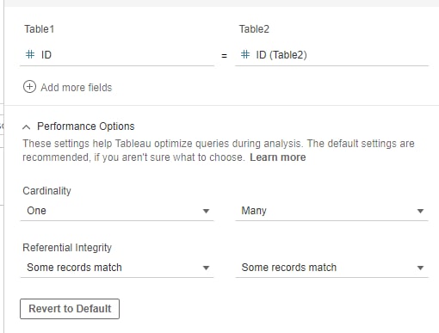Open the Table1 referential integrity dropdown arrow
This screenshot has height=333, width=439.
click(x=206, y=268)
